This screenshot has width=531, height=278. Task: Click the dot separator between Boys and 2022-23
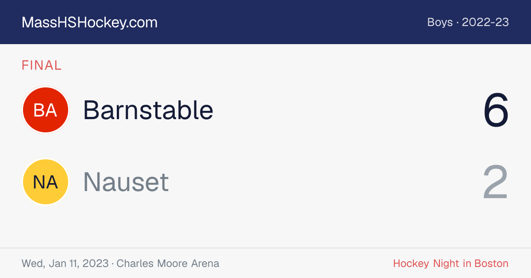tap(458, 22)
